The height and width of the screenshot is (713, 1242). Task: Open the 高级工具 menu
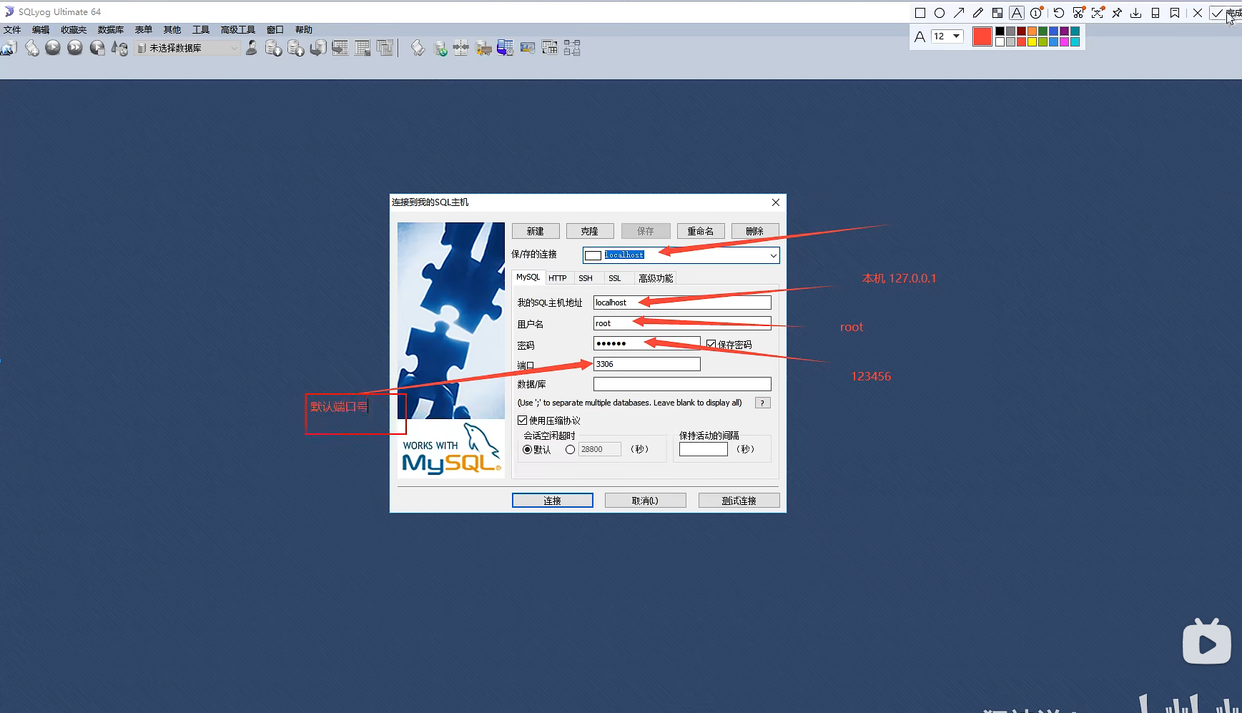click(238, 30)
